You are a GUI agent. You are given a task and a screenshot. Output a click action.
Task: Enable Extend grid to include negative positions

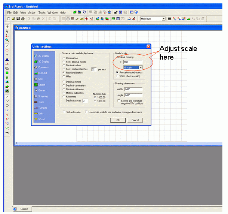[x=119, y=100]
